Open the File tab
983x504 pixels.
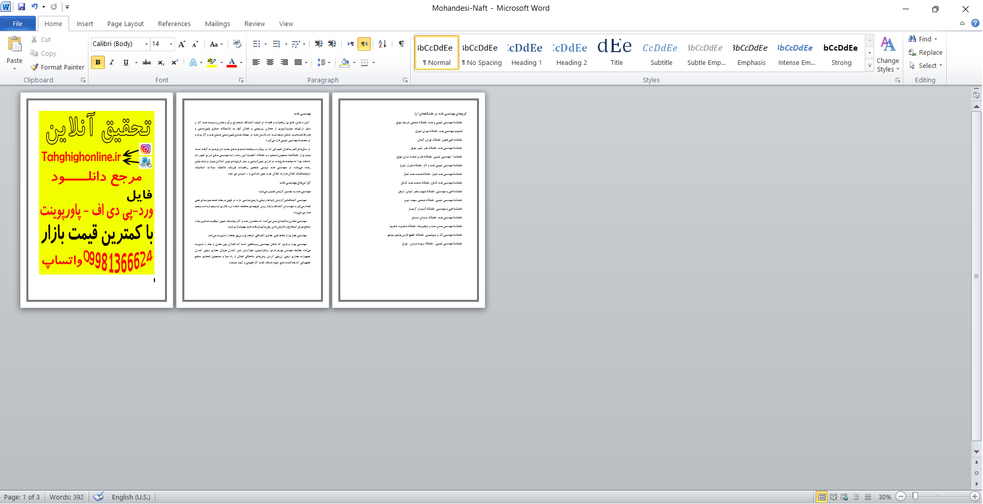17,24
